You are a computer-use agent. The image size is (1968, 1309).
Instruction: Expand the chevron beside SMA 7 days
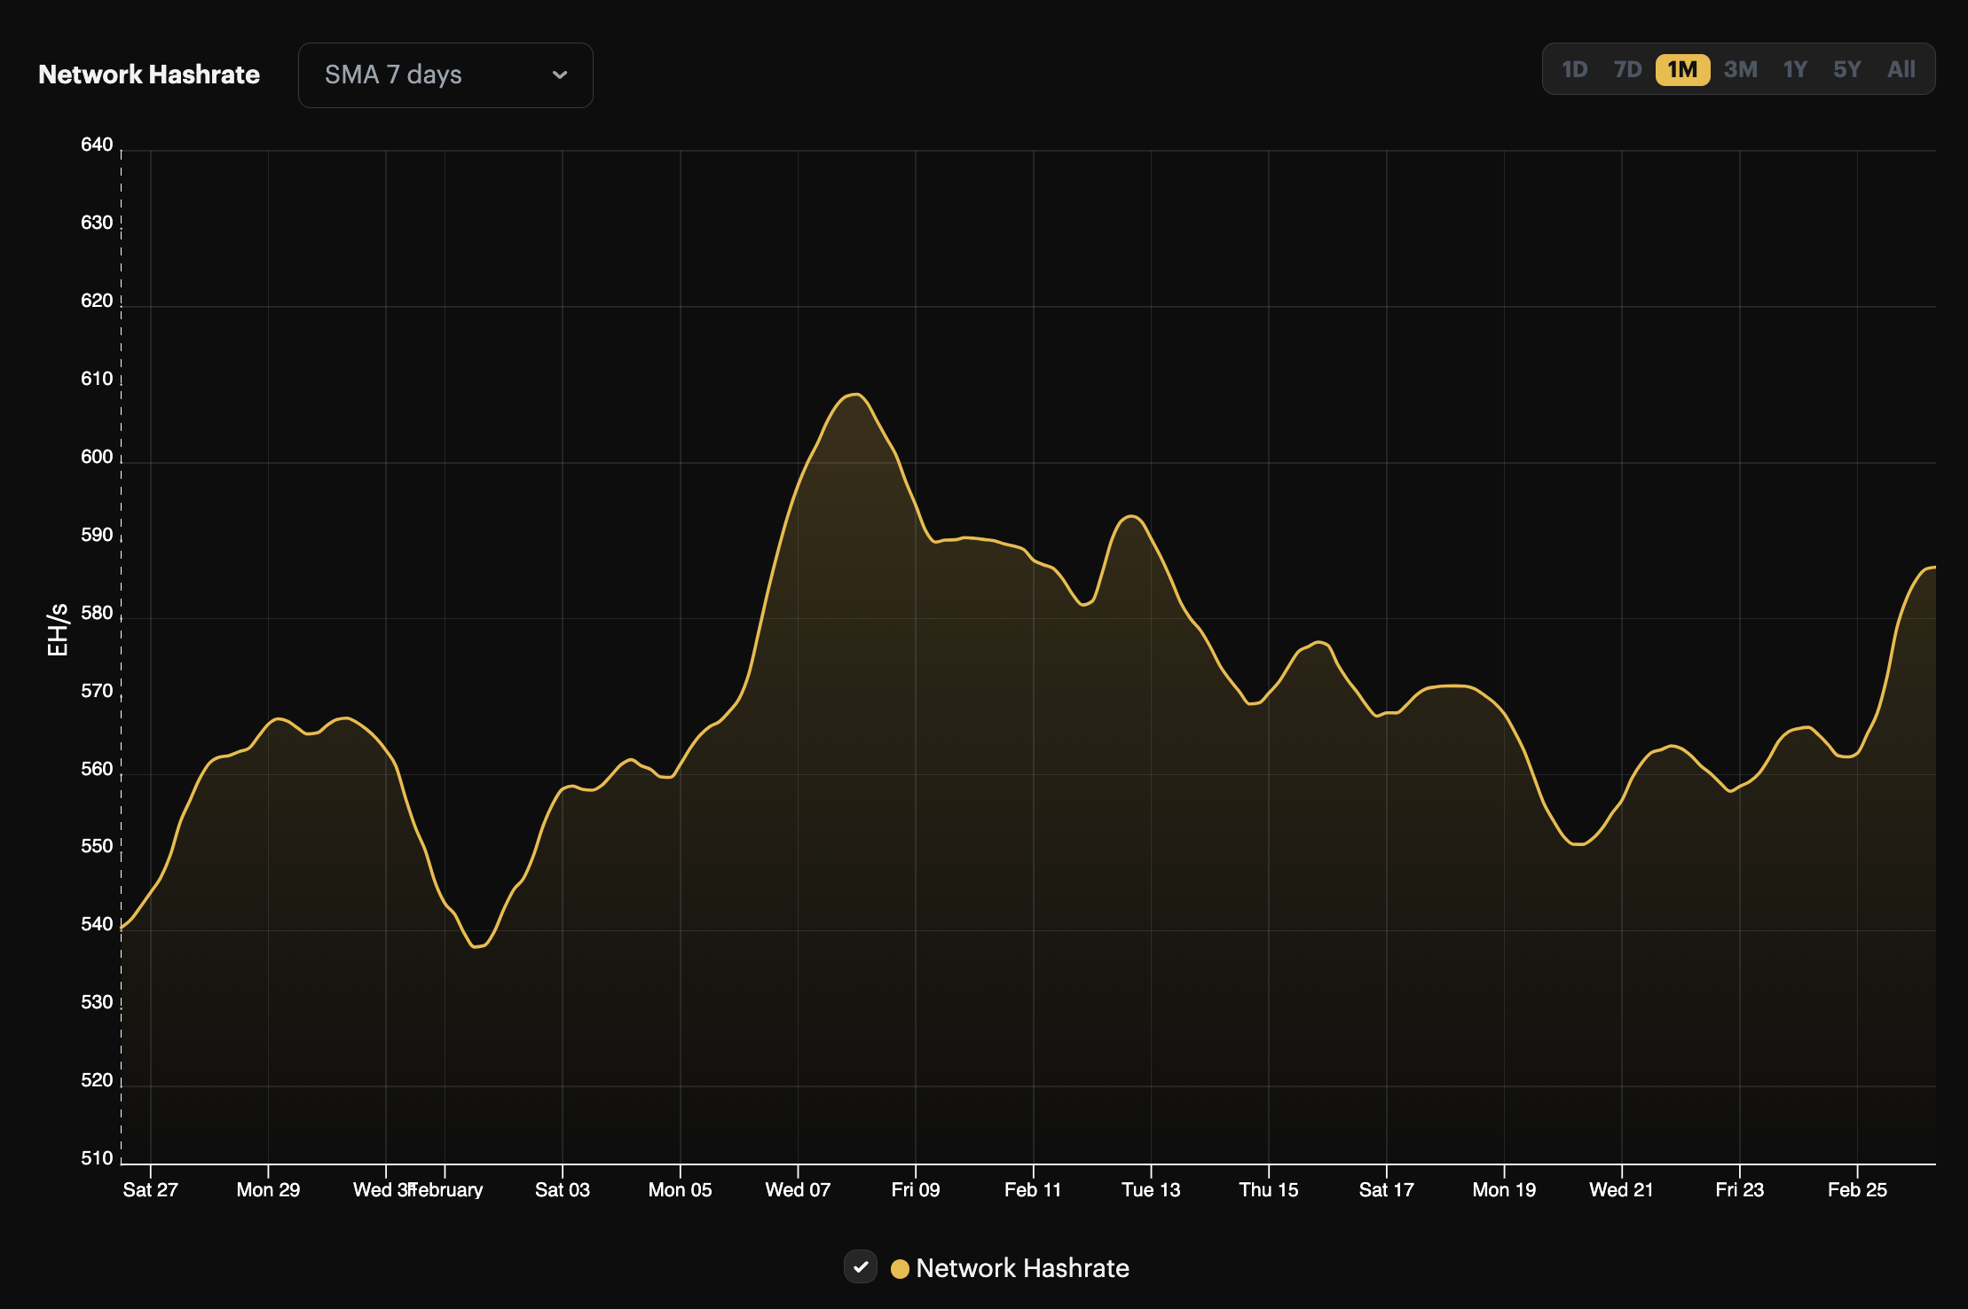[559, 74]
